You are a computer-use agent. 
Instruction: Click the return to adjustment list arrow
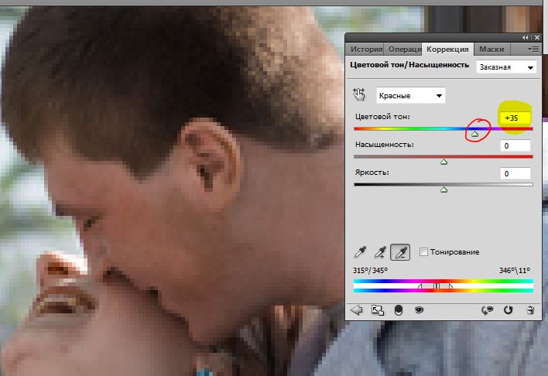click(358, 309)
